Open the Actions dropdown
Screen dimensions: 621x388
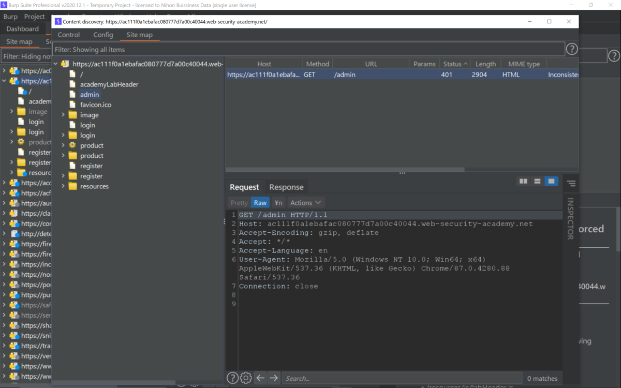tap(305, 202)
